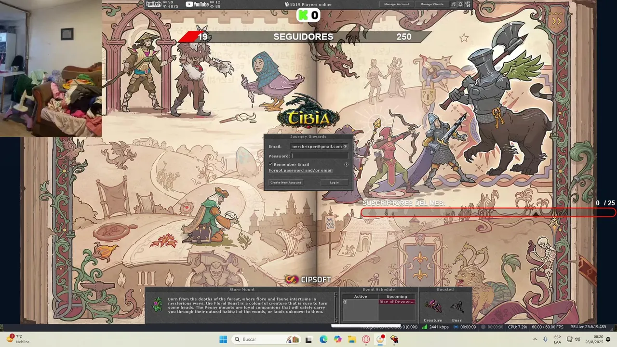Click the info icon beside Remember Email

tap(346, 164)
